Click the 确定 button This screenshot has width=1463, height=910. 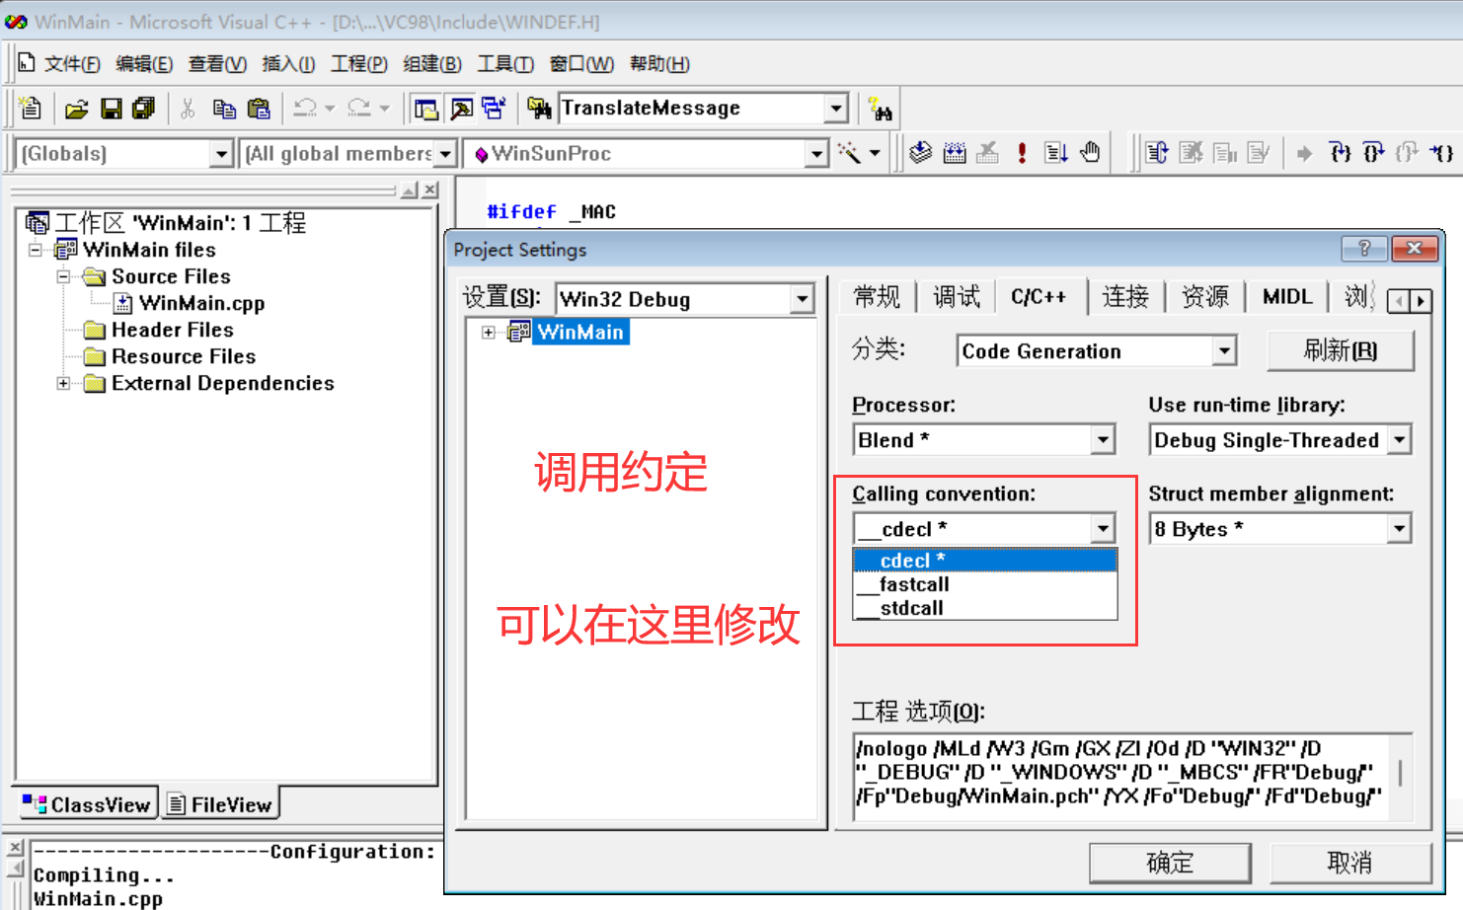[1170, 863]
